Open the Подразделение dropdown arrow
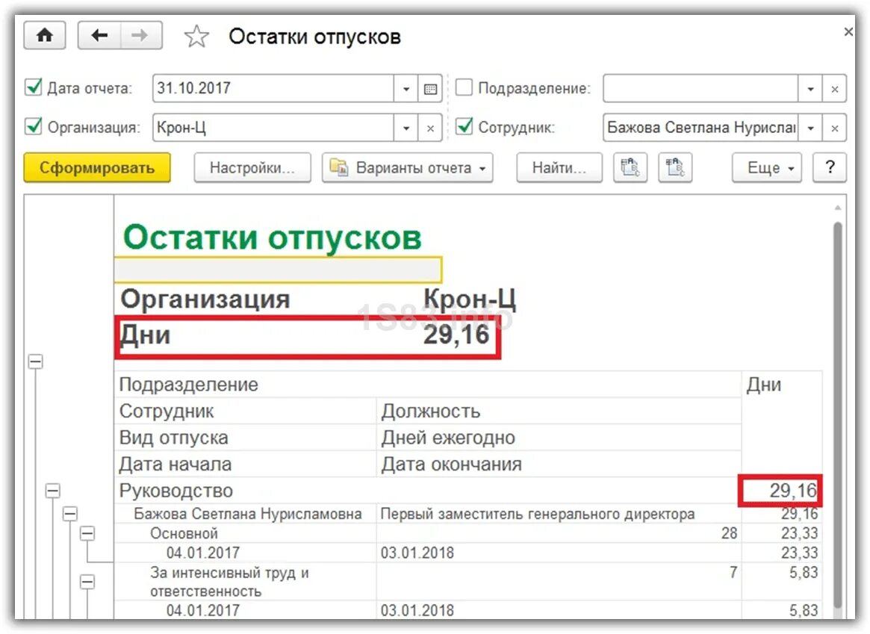This screenshot has width=870, height=634. pyautogui.click(x=811, y=89)
